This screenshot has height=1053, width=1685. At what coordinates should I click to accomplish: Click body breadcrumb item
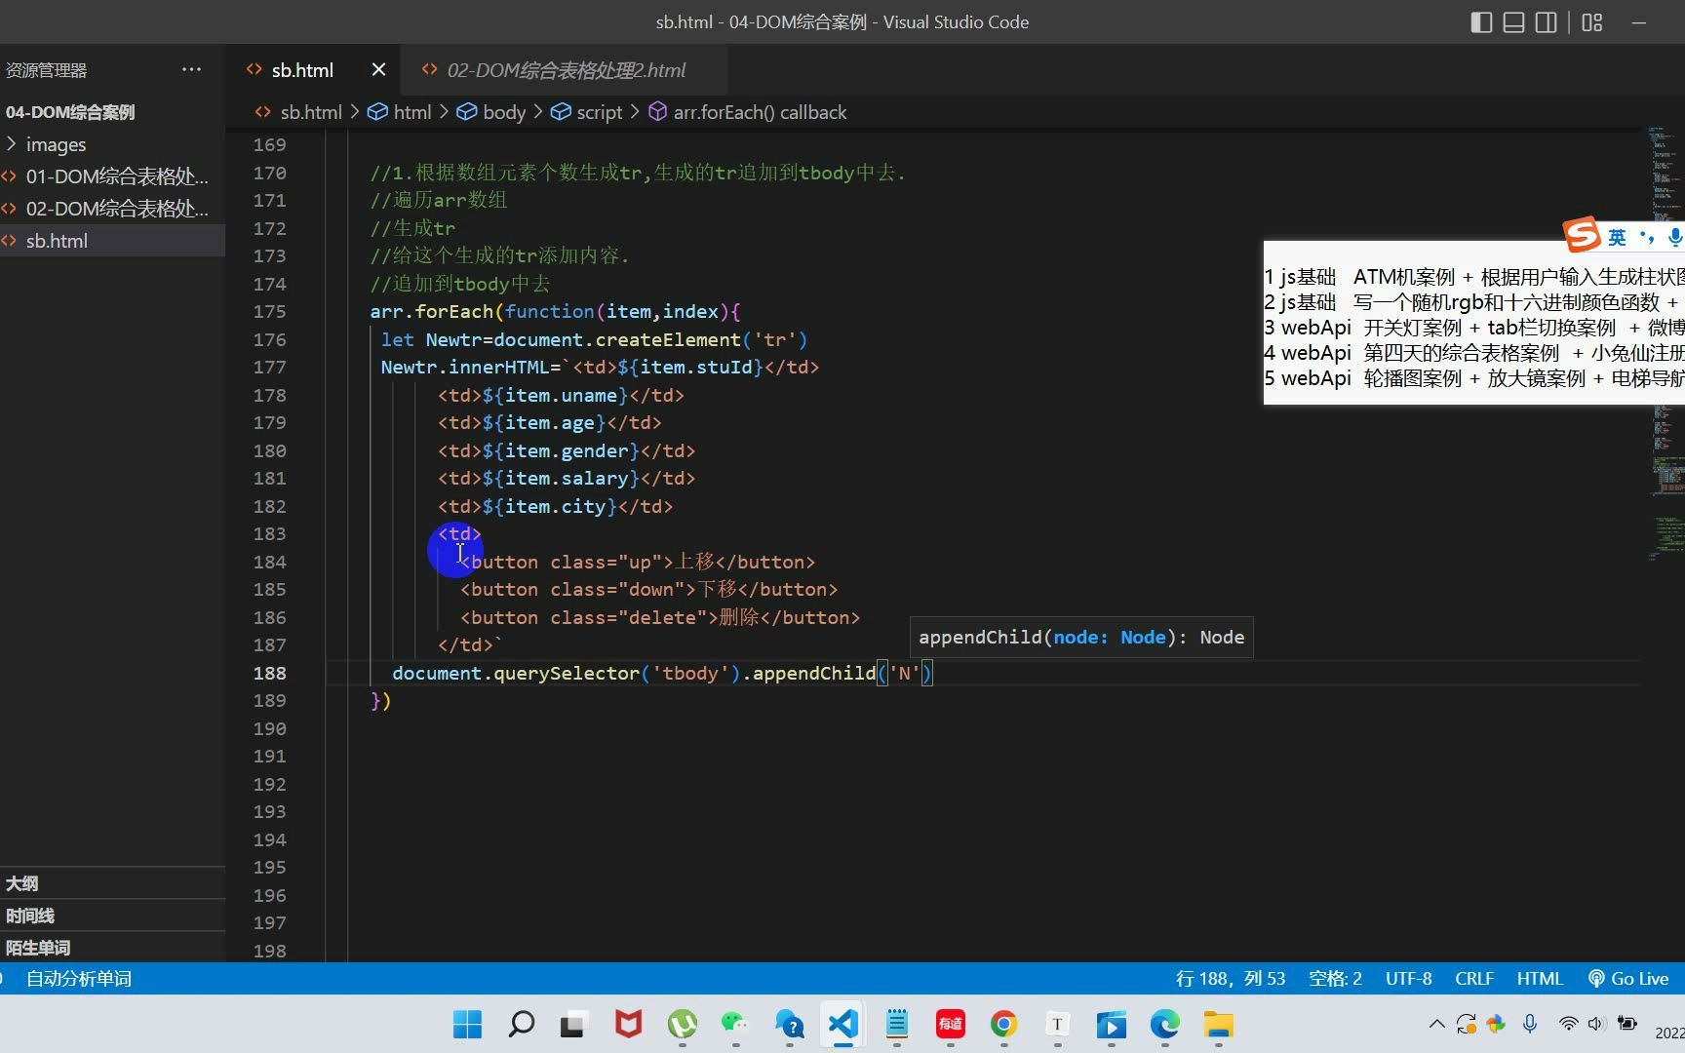[x=491, y=112]
